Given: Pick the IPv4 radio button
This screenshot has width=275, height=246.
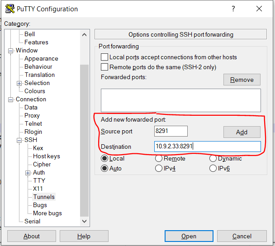Looking at the screenshot, I should (x=159, y=169).
